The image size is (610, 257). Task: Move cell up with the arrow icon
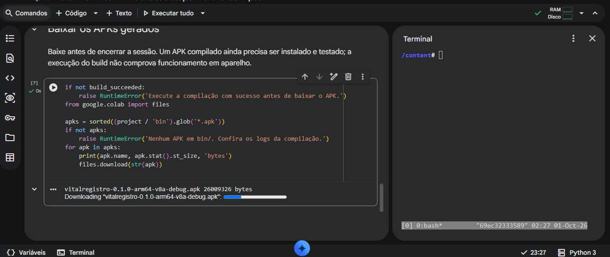pyautogui.click(x=305, y=77)
